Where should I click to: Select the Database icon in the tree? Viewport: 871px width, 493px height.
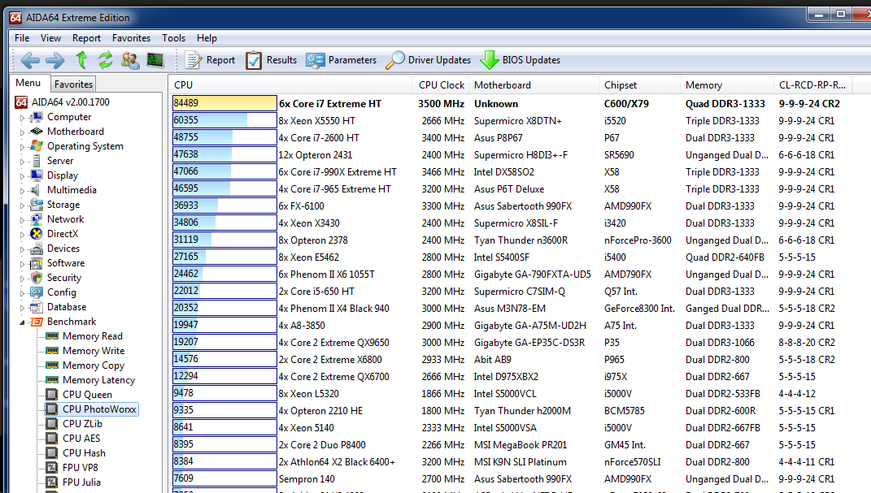point(37,307)
